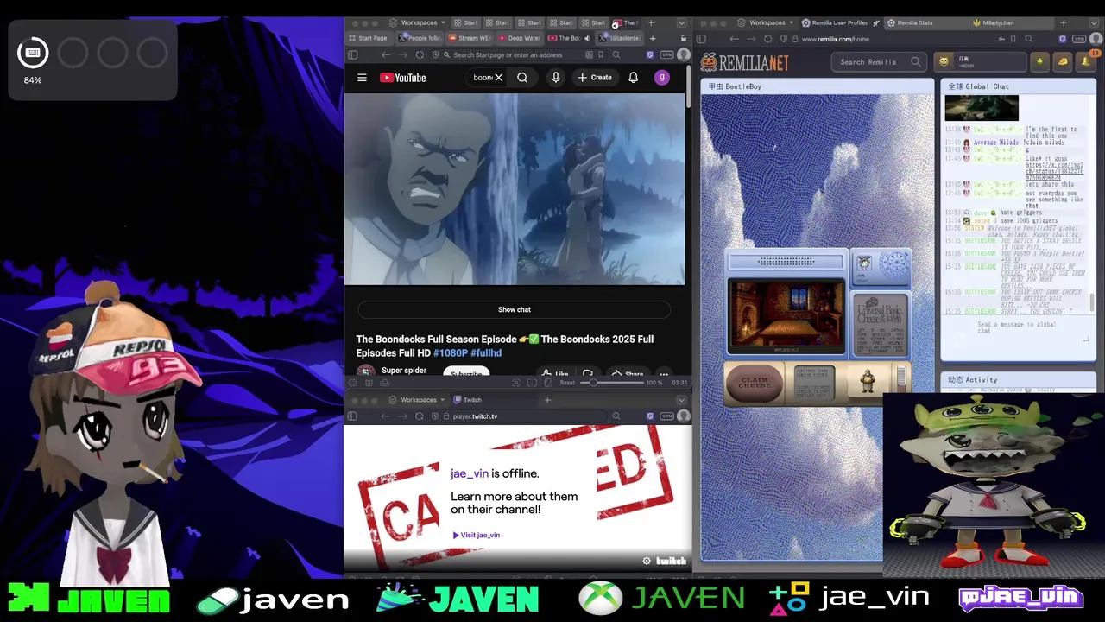Open jae_vin channel name link

tap(470, 473)
